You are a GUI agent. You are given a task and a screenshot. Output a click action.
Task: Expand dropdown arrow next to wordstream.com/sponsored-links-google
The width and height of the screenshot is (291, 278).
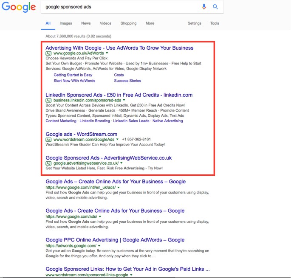coord(131,275)
